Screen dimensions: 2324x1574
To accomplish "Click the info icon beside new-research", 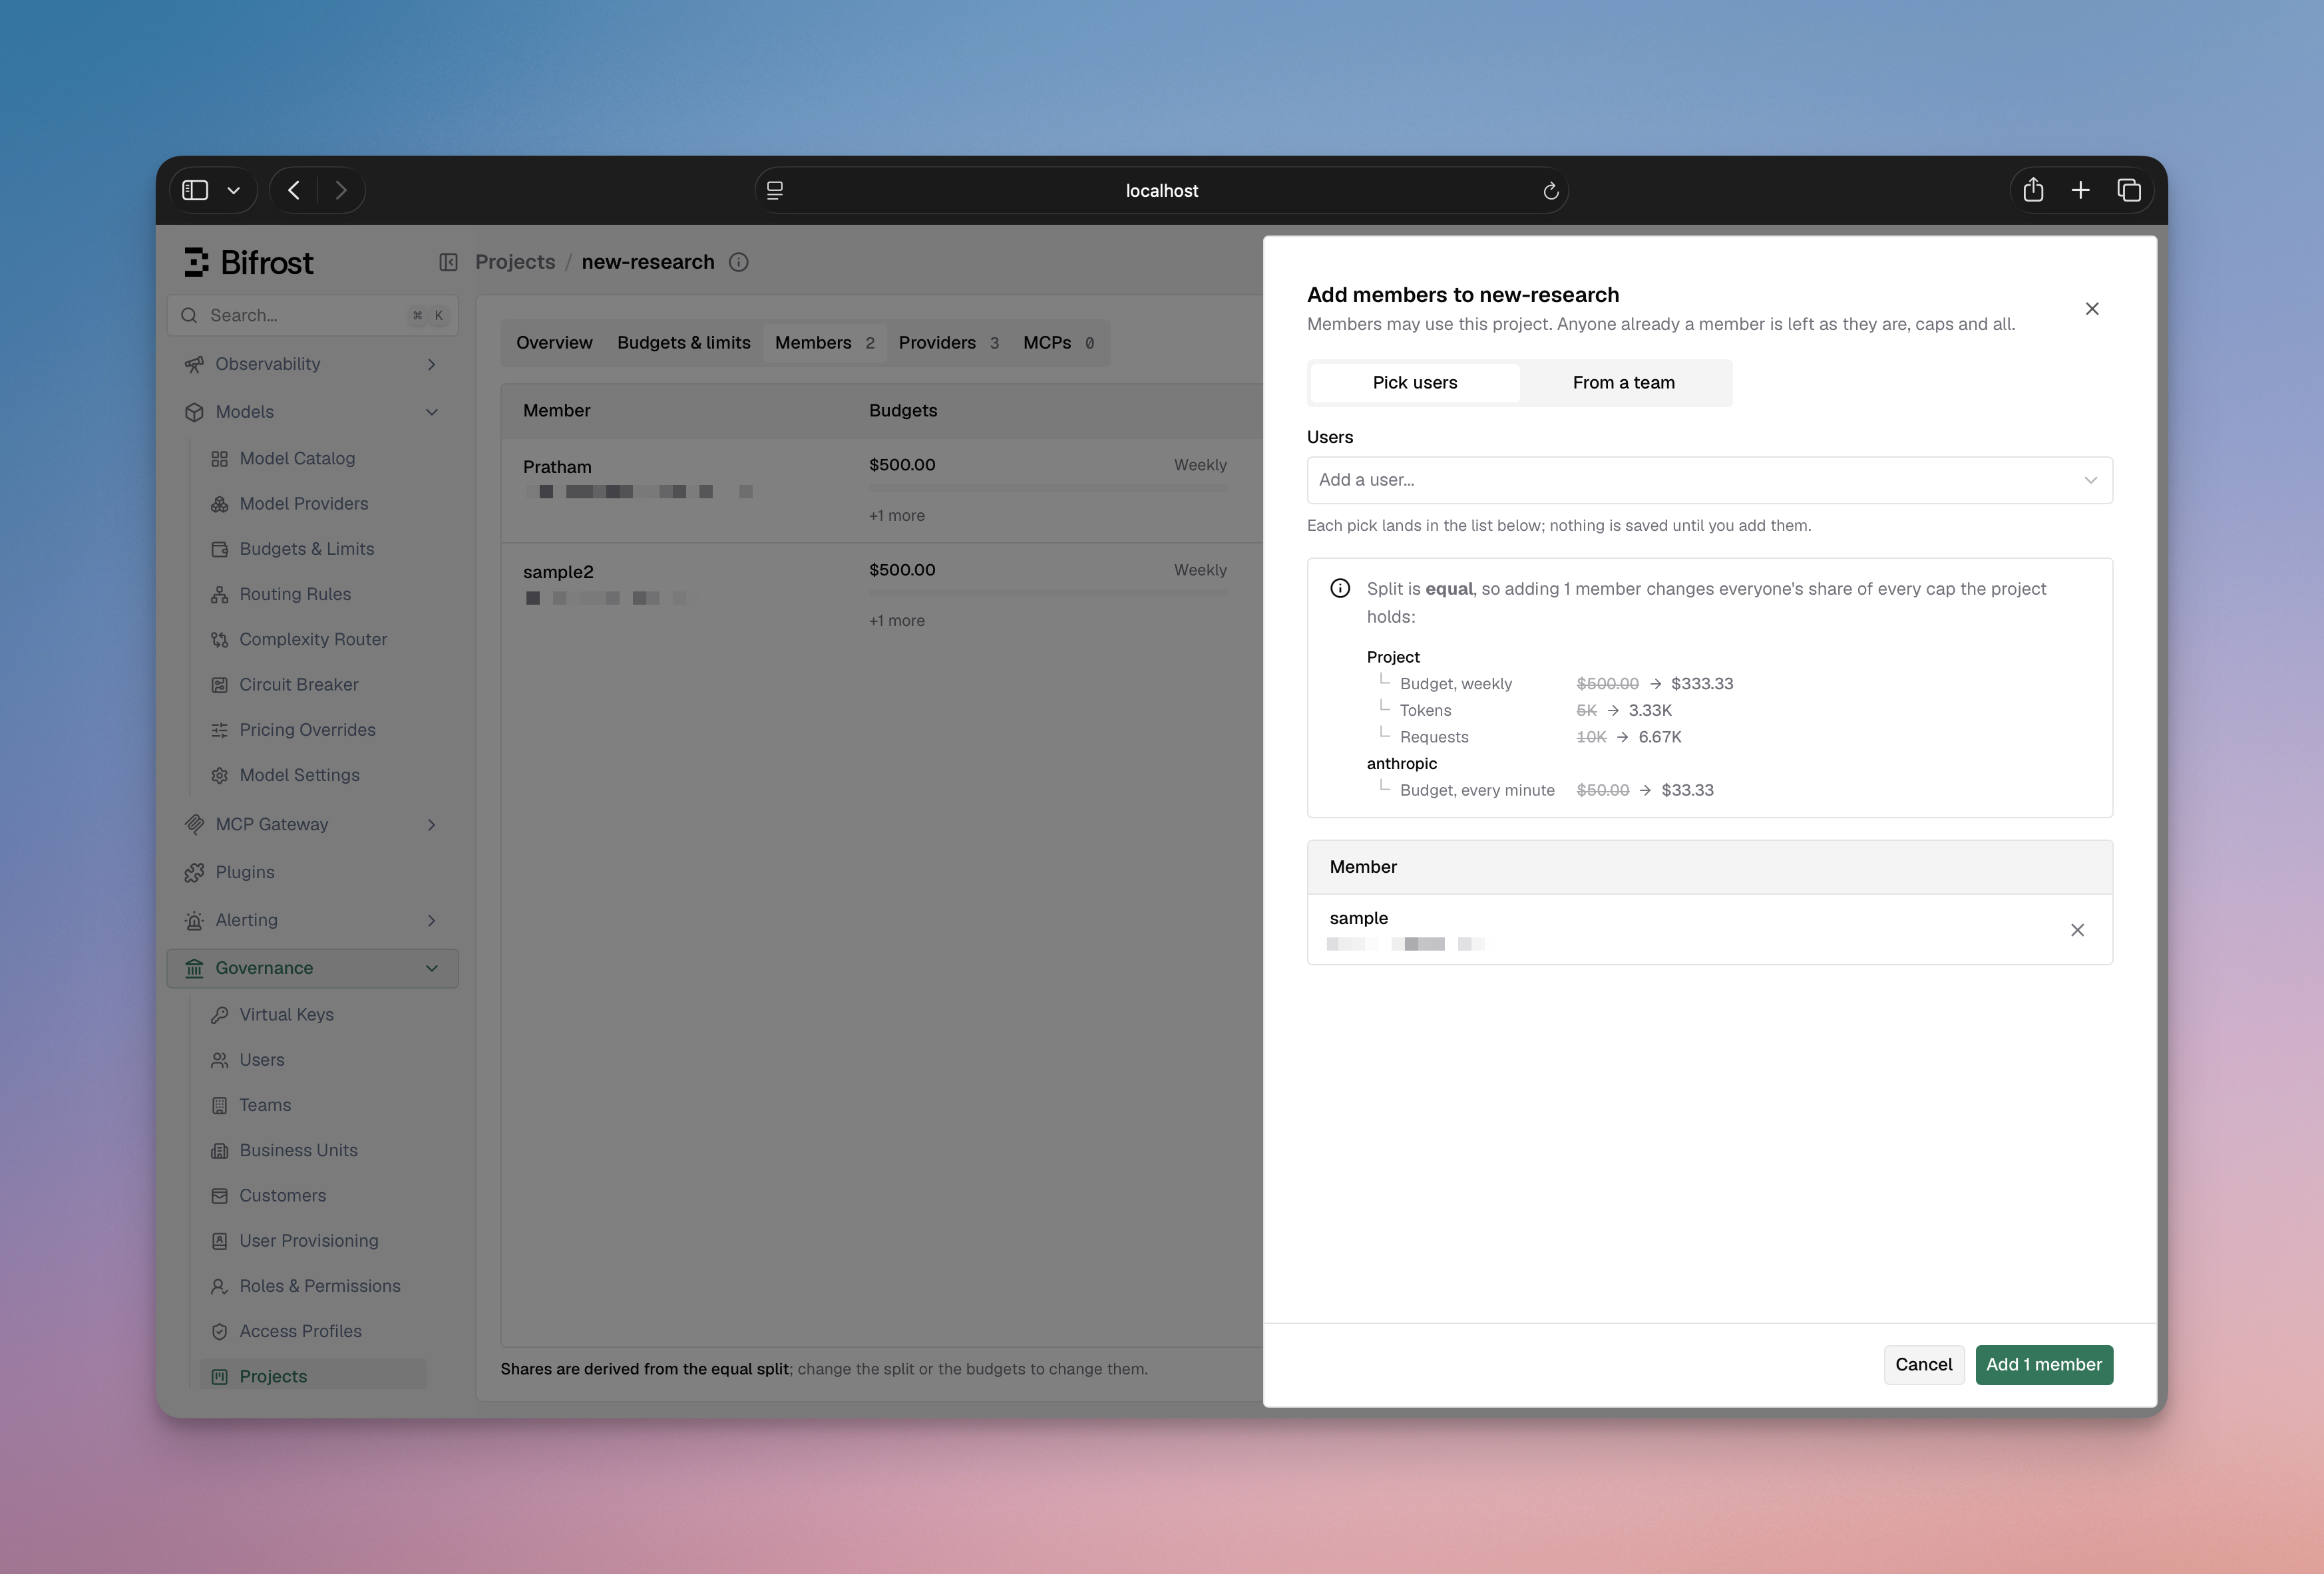I will 739,262.
